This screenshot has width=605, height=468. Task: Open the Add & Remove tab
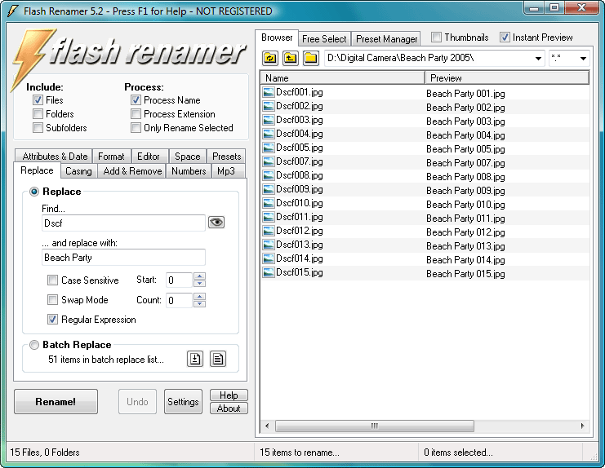coord(132,171)
